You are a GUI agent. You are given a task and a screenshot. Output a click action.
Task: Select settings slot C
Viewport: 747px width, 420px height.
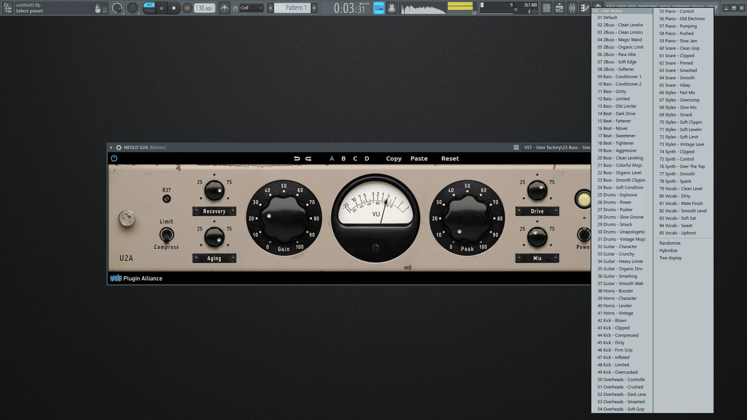coord(355,158)
